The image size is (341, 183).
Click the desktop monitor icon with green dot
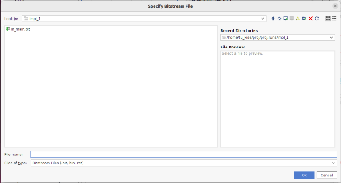pyautogui.click(x=285, y=19)
